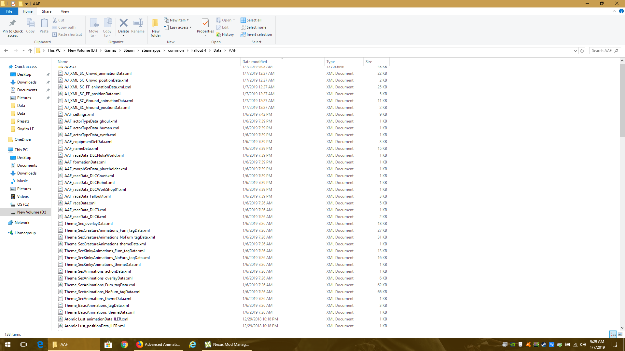Click Paste shortcut in ribbon
Image resolution: width=625 pixels, height=351 pixels.
click(67, 34)
